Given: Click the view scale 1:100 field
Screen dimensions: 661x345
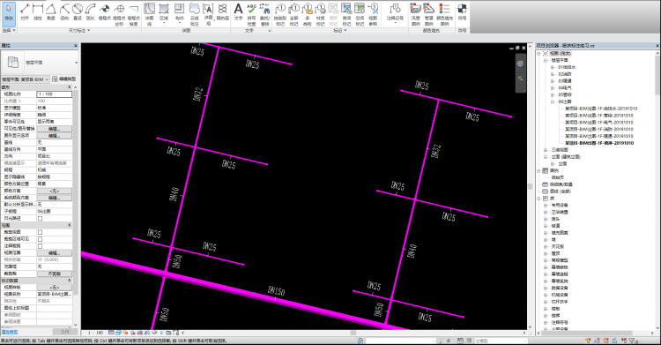Looking at the screenshot, I should tap(54, 94).
